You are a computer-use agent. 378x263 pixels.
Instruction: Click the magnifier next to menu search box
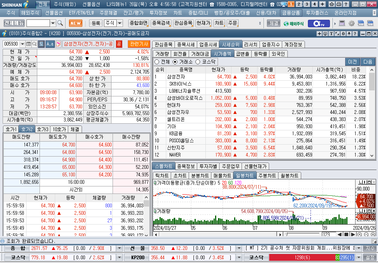(x=60, y=23)
